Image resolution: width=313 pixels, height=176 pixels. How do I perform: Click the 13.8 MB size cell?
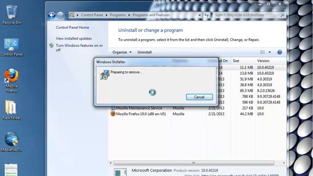[x=246, y=73]
